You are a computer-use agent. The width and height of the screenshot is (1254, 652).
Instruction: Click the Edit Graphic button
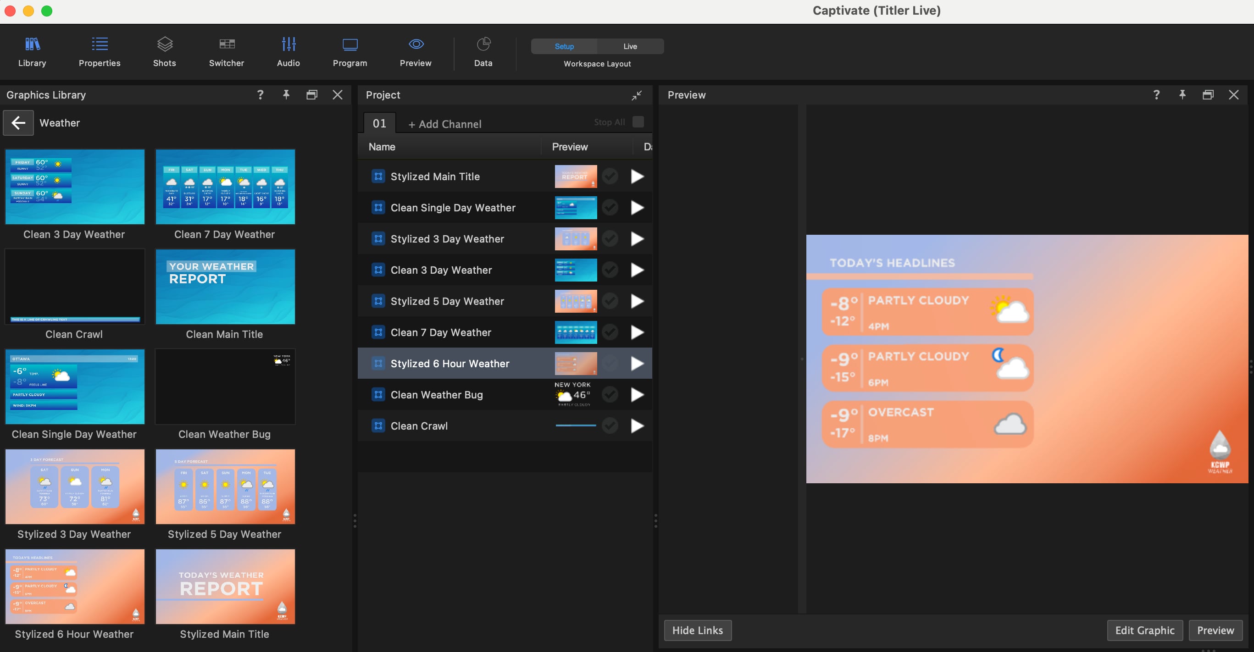click(x=1145, y=630)
